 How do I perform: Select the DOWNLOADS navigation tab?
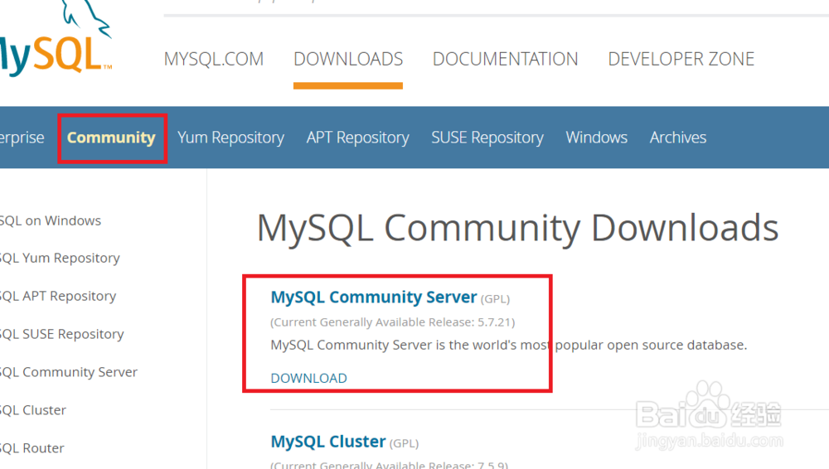click(348, 59)
